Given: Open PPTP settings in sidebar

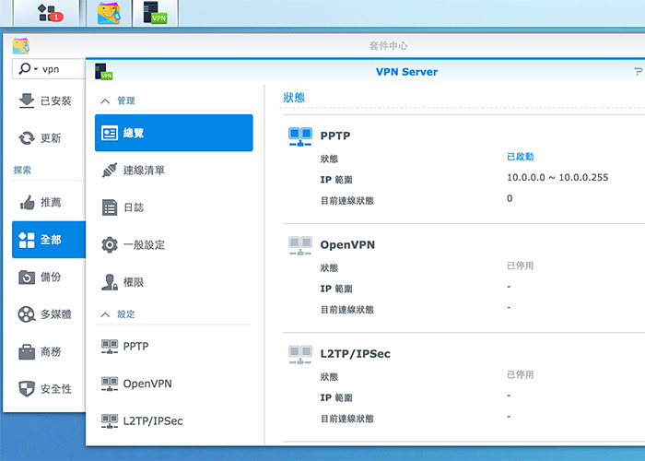Looking at the screenshot, I should 173,346.
